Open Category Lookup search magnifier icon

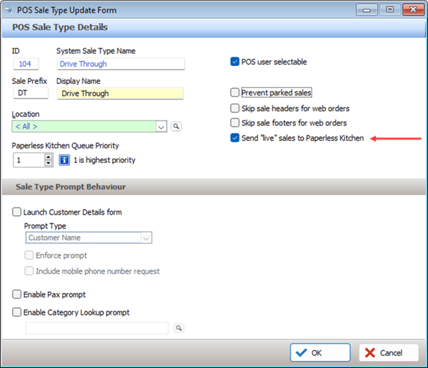click(179, 328)
